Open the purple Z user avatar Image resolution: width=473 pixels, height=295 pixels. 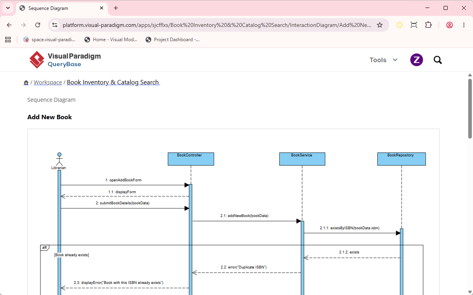click(417, 60)
